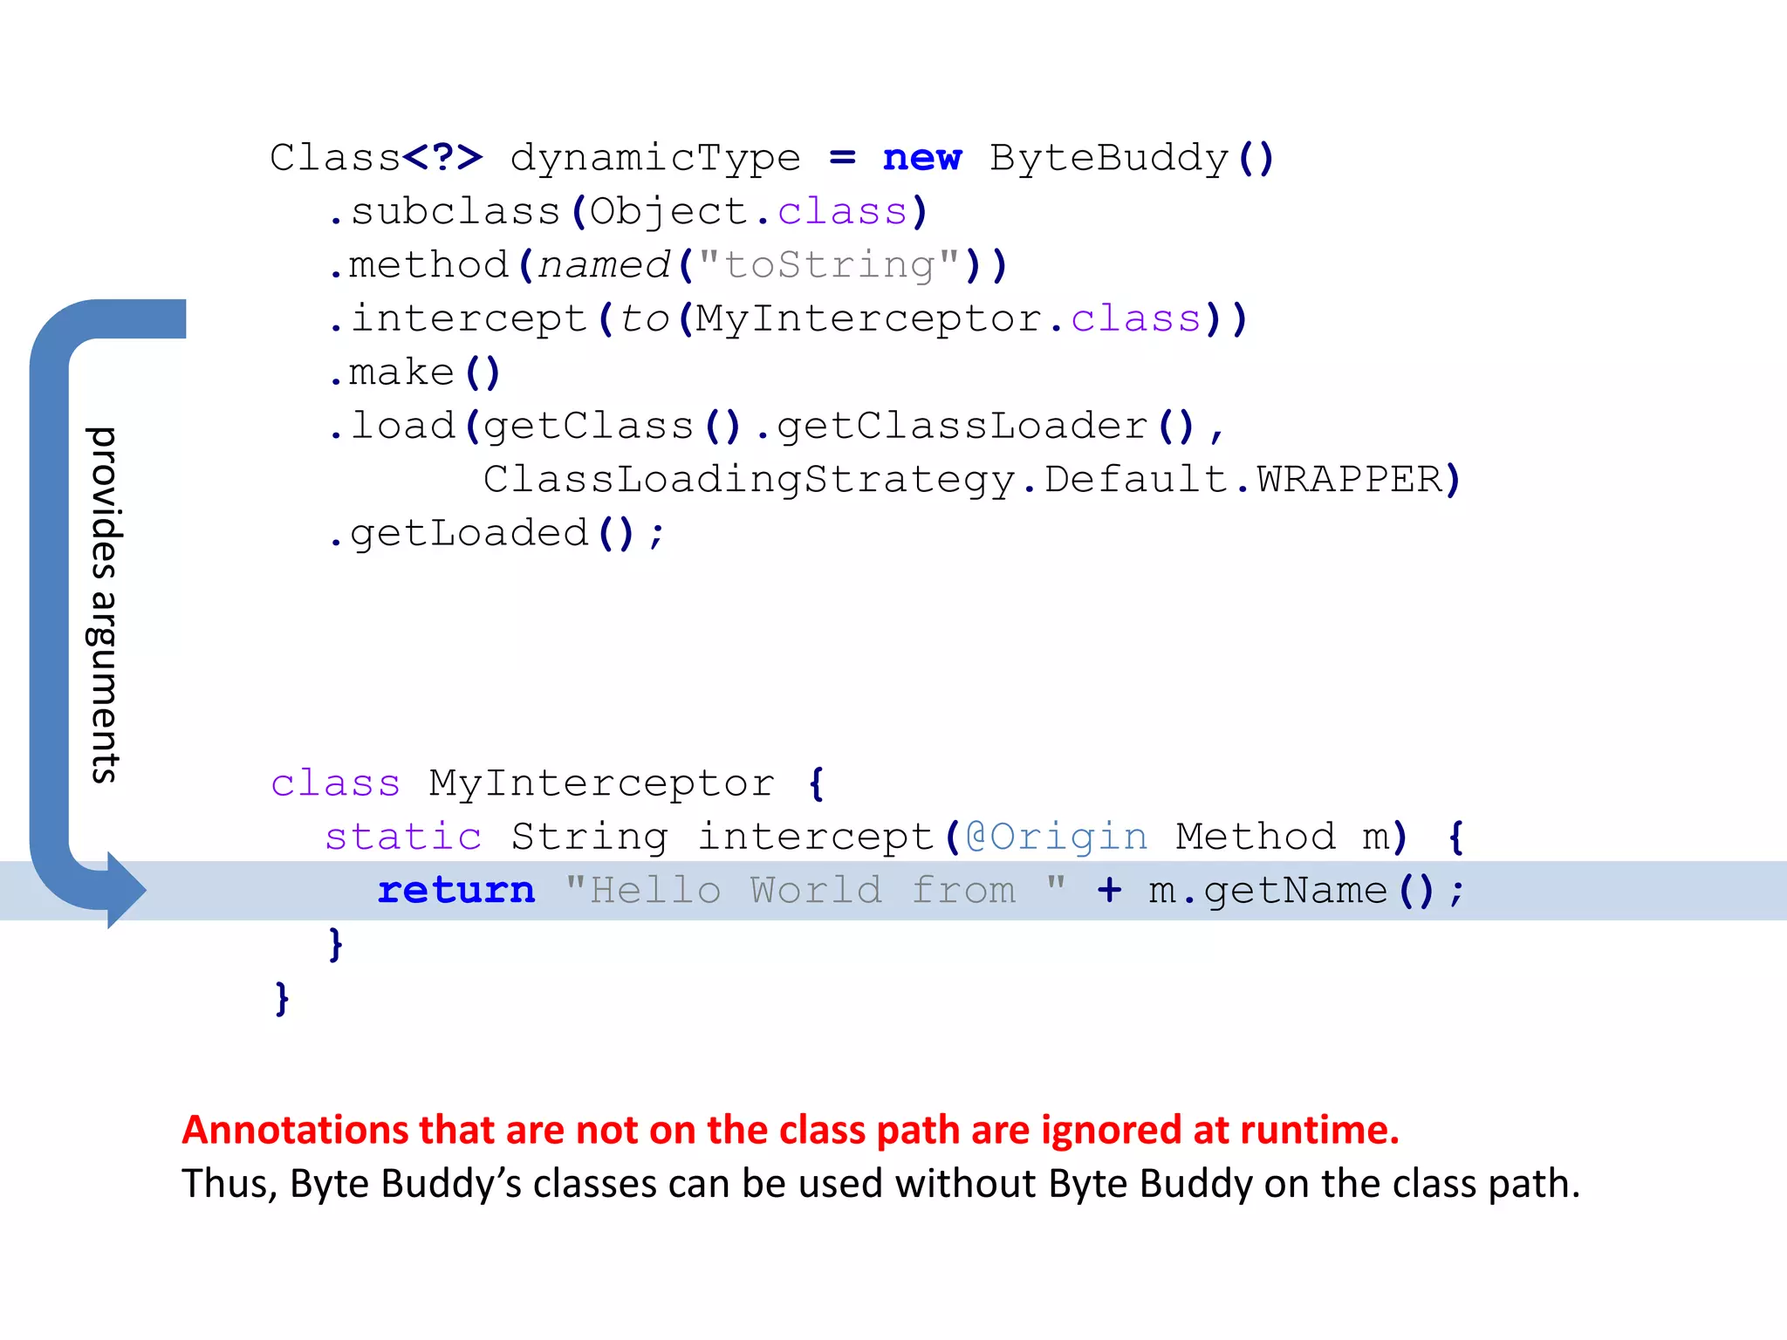The image size is (1787, 1340).
Task: Click the ".method(named("toString"))" line
Action: tap(668, 265)
